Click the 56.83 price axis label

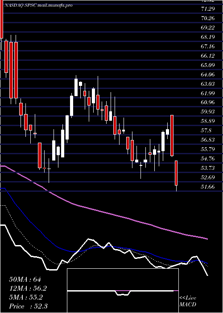tap(208, 140)
